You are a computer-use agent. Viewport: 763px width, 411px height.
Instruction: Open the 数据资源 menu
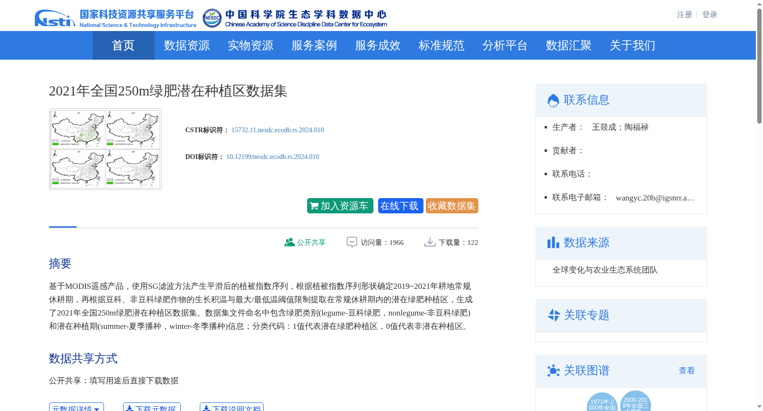point(186,45)
